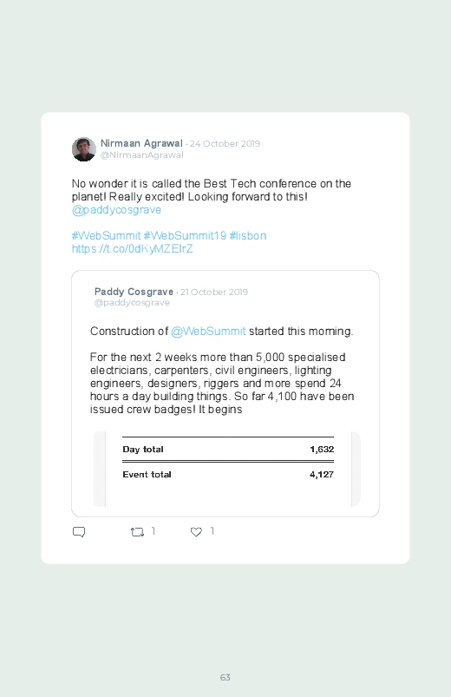Click the heart like icon
Screen dimensions: 451x697
click(196, 532)
